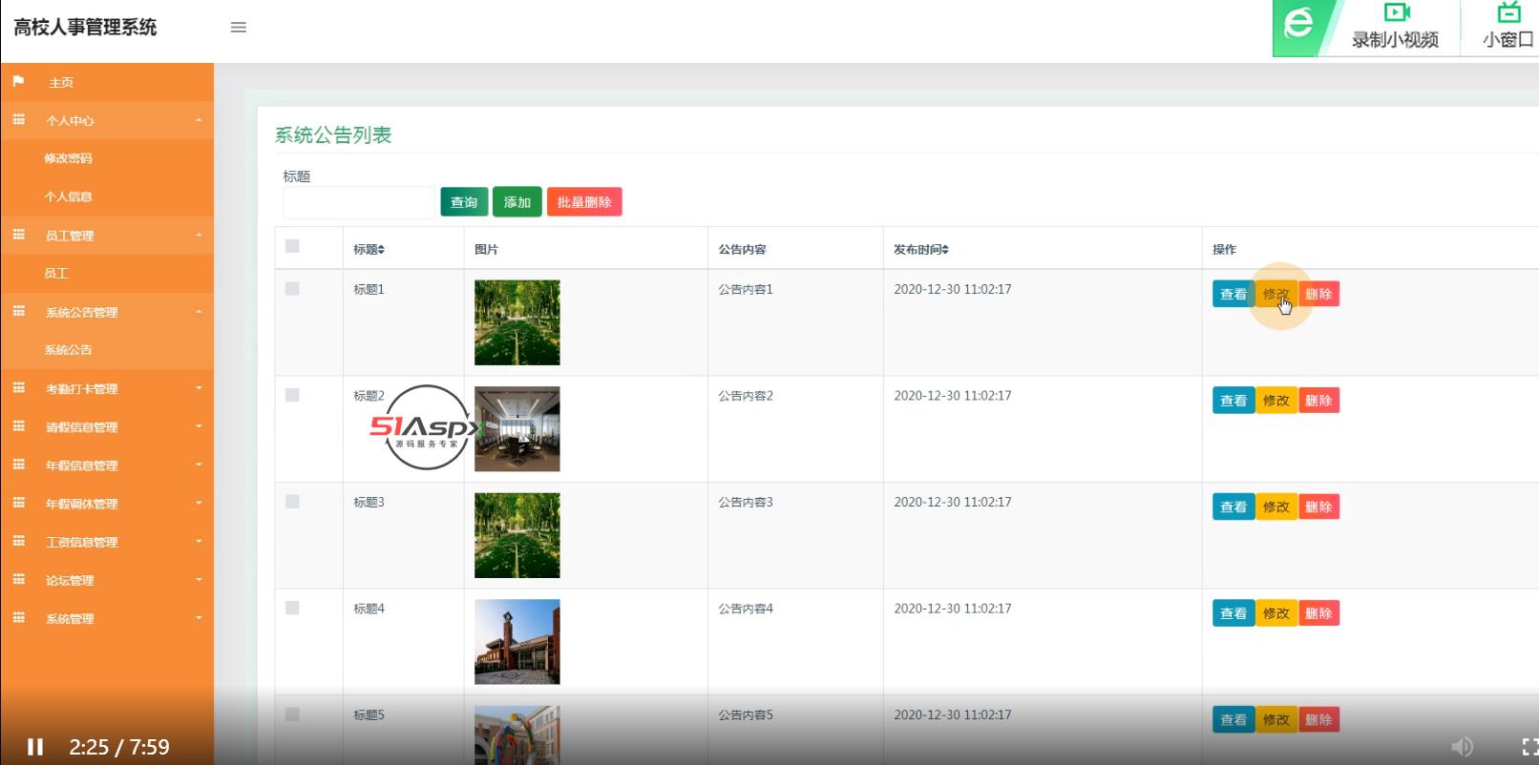This screenshot has width=1539, height=765.
Task: Click the 标题 search input field
Action: coord(358,202)
